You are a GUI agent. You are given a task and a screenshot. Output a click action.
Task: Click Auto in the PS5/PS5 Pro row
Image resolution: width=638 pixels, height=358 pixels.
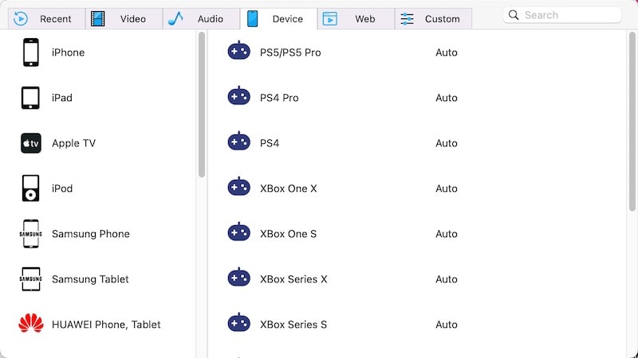coord(447,53)
